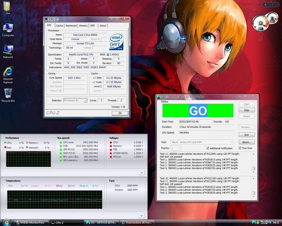Screen dimensions: 282x226
Task: Click the CPU fan 2089 RPM reading
Action: point(132,185)
